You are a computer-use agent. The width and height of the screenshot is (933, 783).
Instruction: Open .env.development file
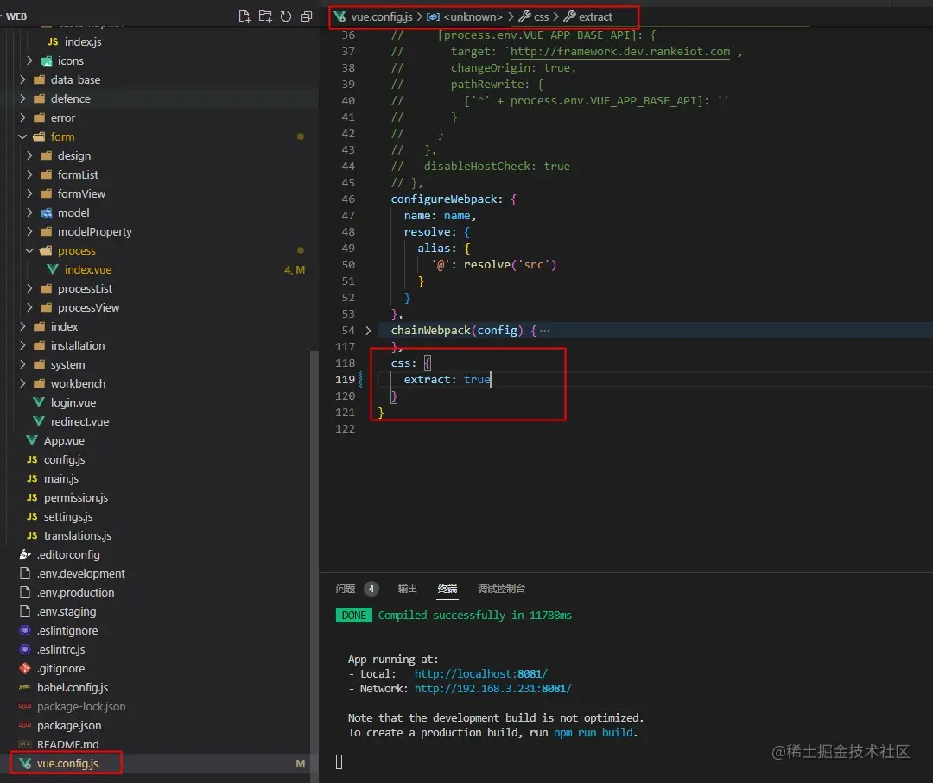81,574
